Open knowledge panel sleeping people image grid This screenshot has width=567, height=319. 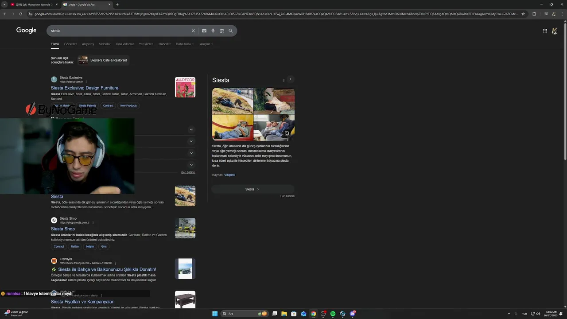pos(253,114)
